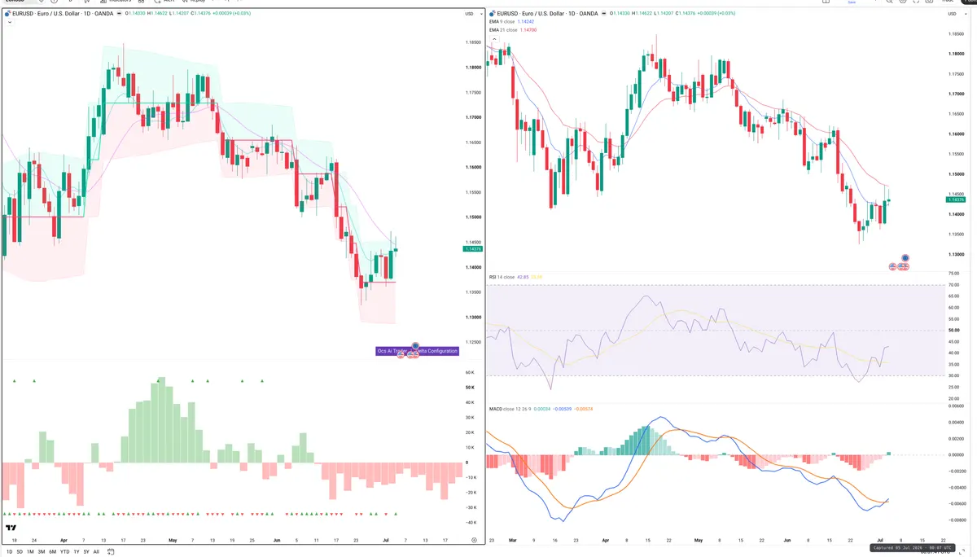Open left chart time axis settings gear
This screenshot has width=977, height=557.
(x=474, y=540)
